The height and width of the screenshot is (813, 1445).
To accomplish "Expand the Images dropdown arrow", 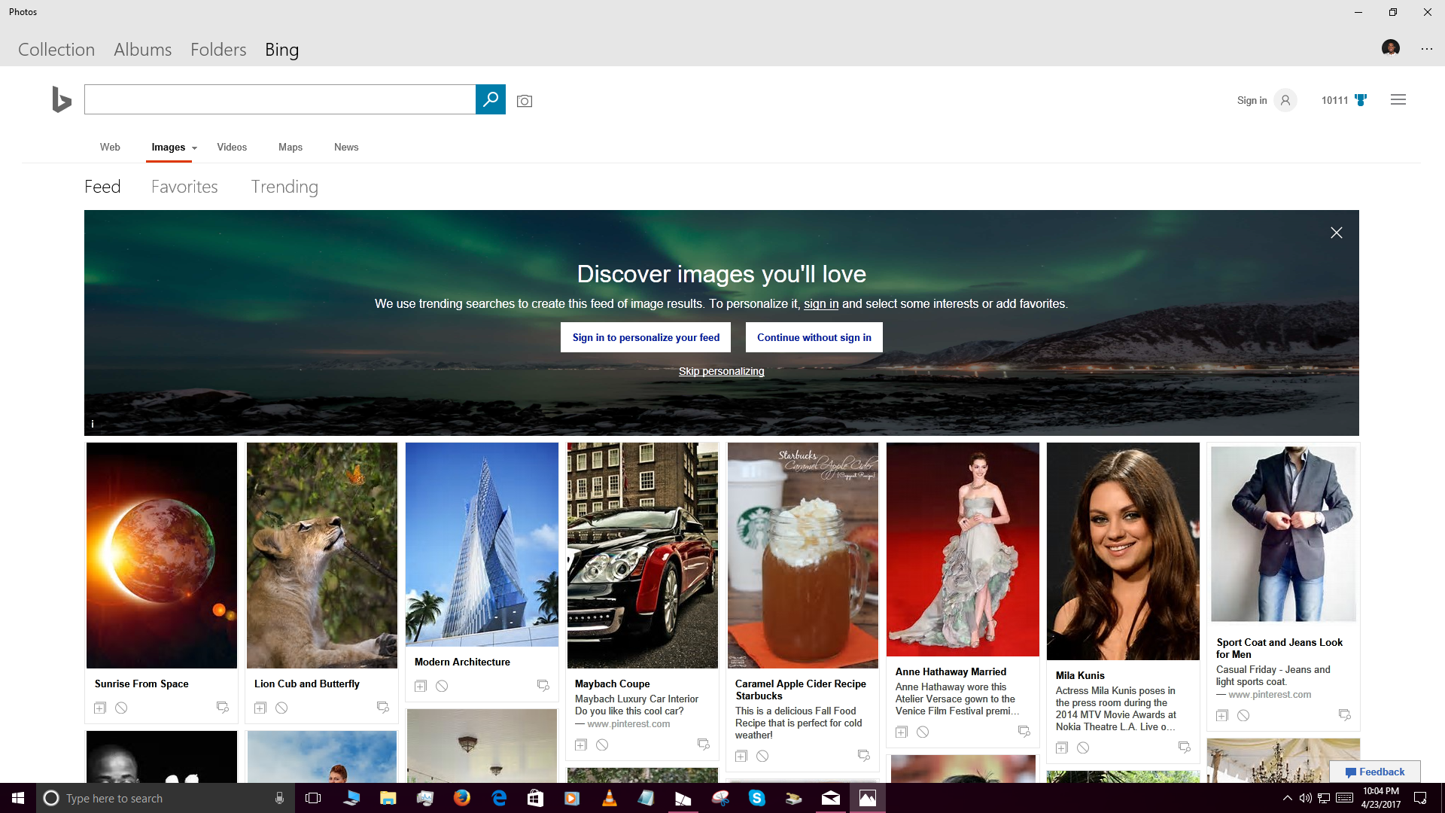I will [x=194, y=148].
